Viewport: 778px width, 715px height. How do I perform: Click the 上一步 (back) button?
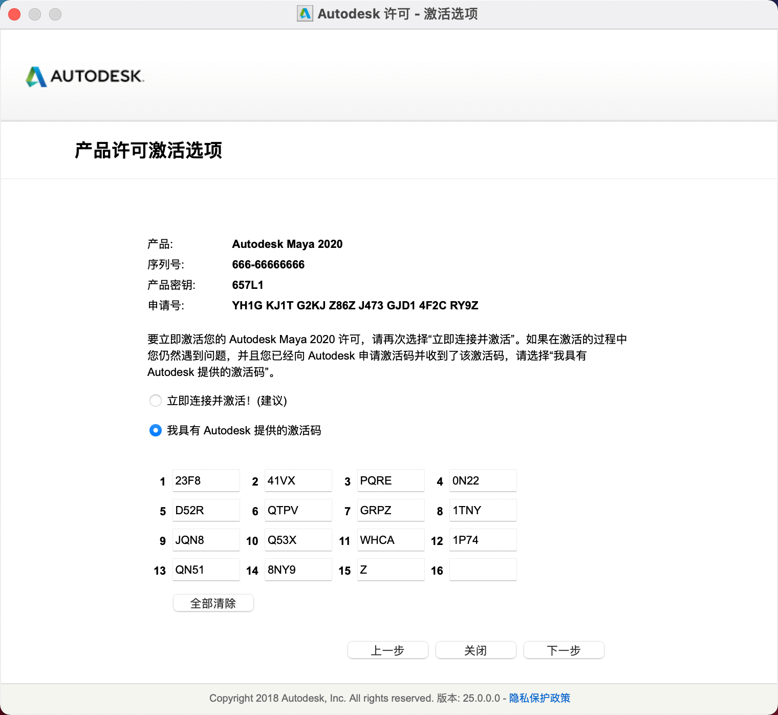click(x=388, y=650)
